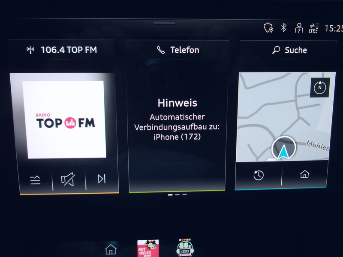This screenshot has width=343, height=257.
Task: Tap the clock showing 15:25
Action: pos(334,28)
